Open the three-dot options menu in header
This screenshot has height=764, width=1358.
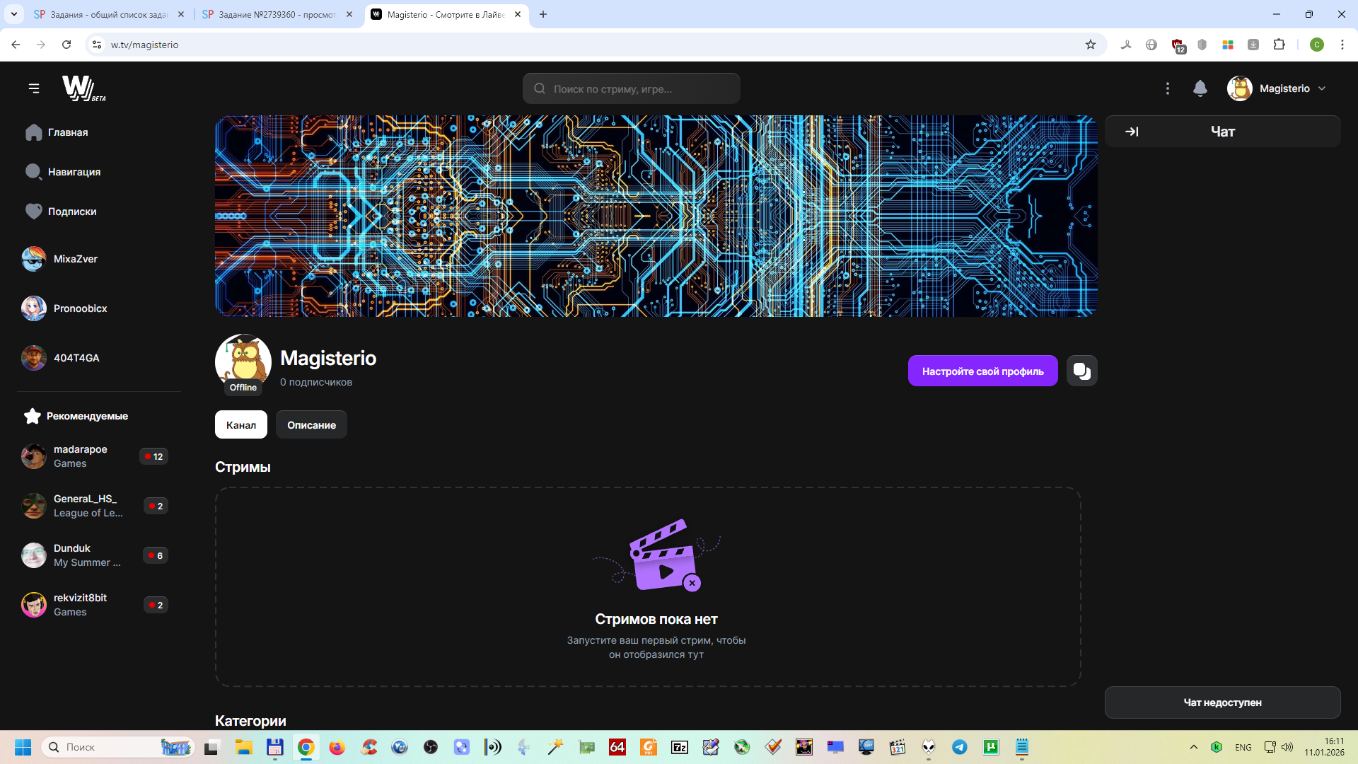pos(1168,88)
